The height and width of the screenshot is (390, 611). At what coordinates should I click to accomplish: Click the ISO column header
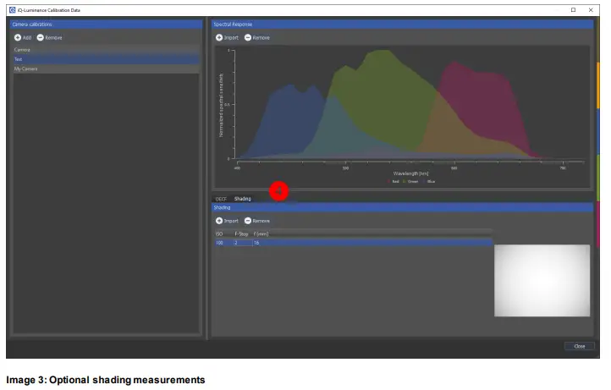219,233
